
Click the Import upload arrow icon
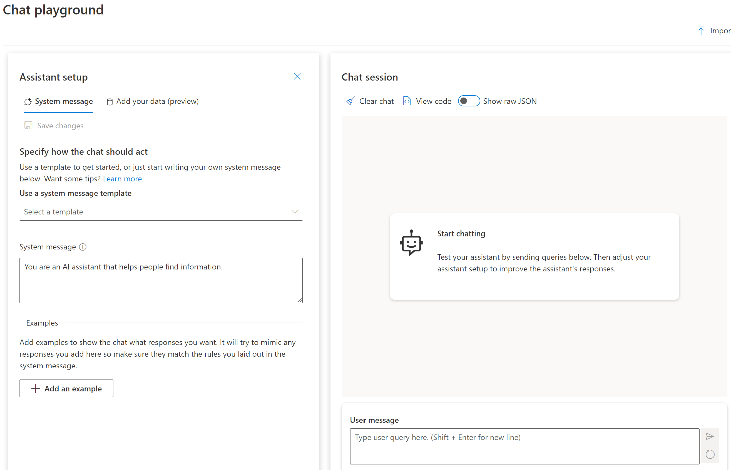click(701, 31)
